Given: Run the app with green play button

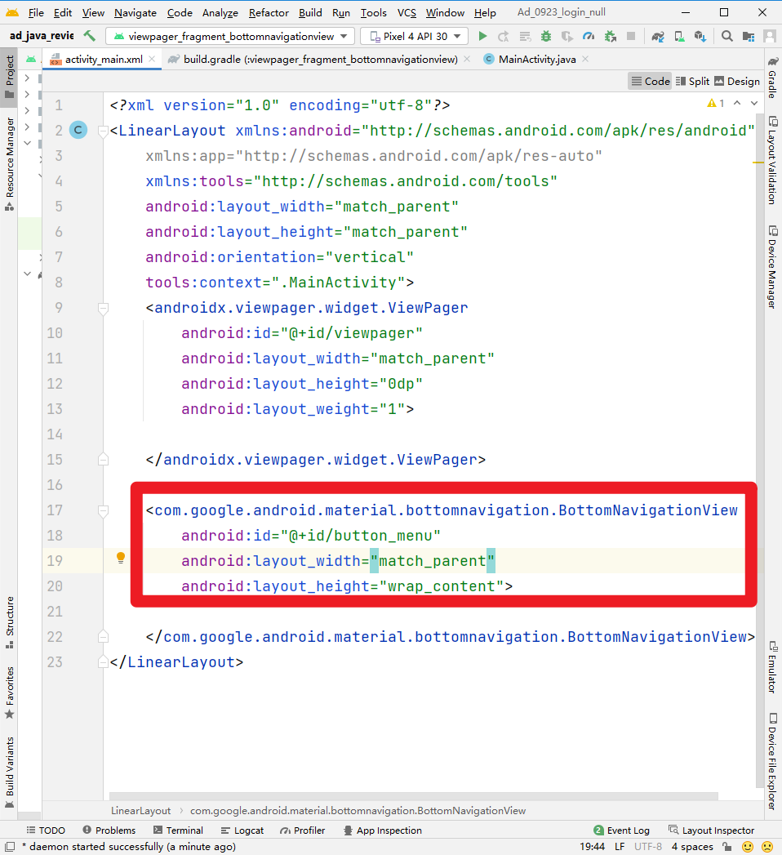Looking at the screenshot, I should pyautogui.click(x=482, y=36).
